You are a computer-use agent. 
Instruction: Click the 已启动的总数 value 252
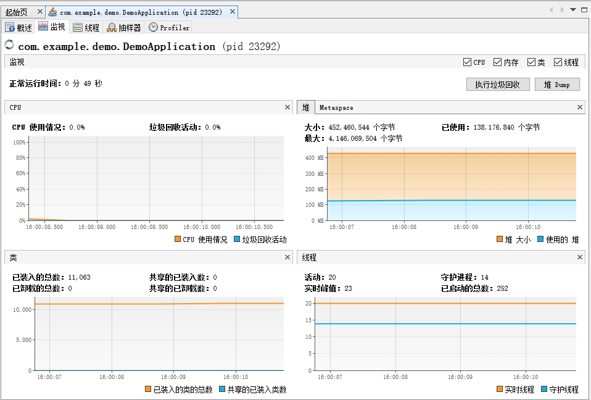(x=502, y=288)
